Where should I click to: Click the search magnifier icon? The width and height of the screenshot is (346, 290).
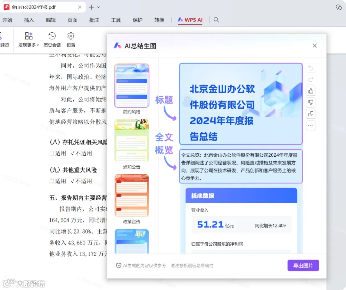(x=216, y=20)
